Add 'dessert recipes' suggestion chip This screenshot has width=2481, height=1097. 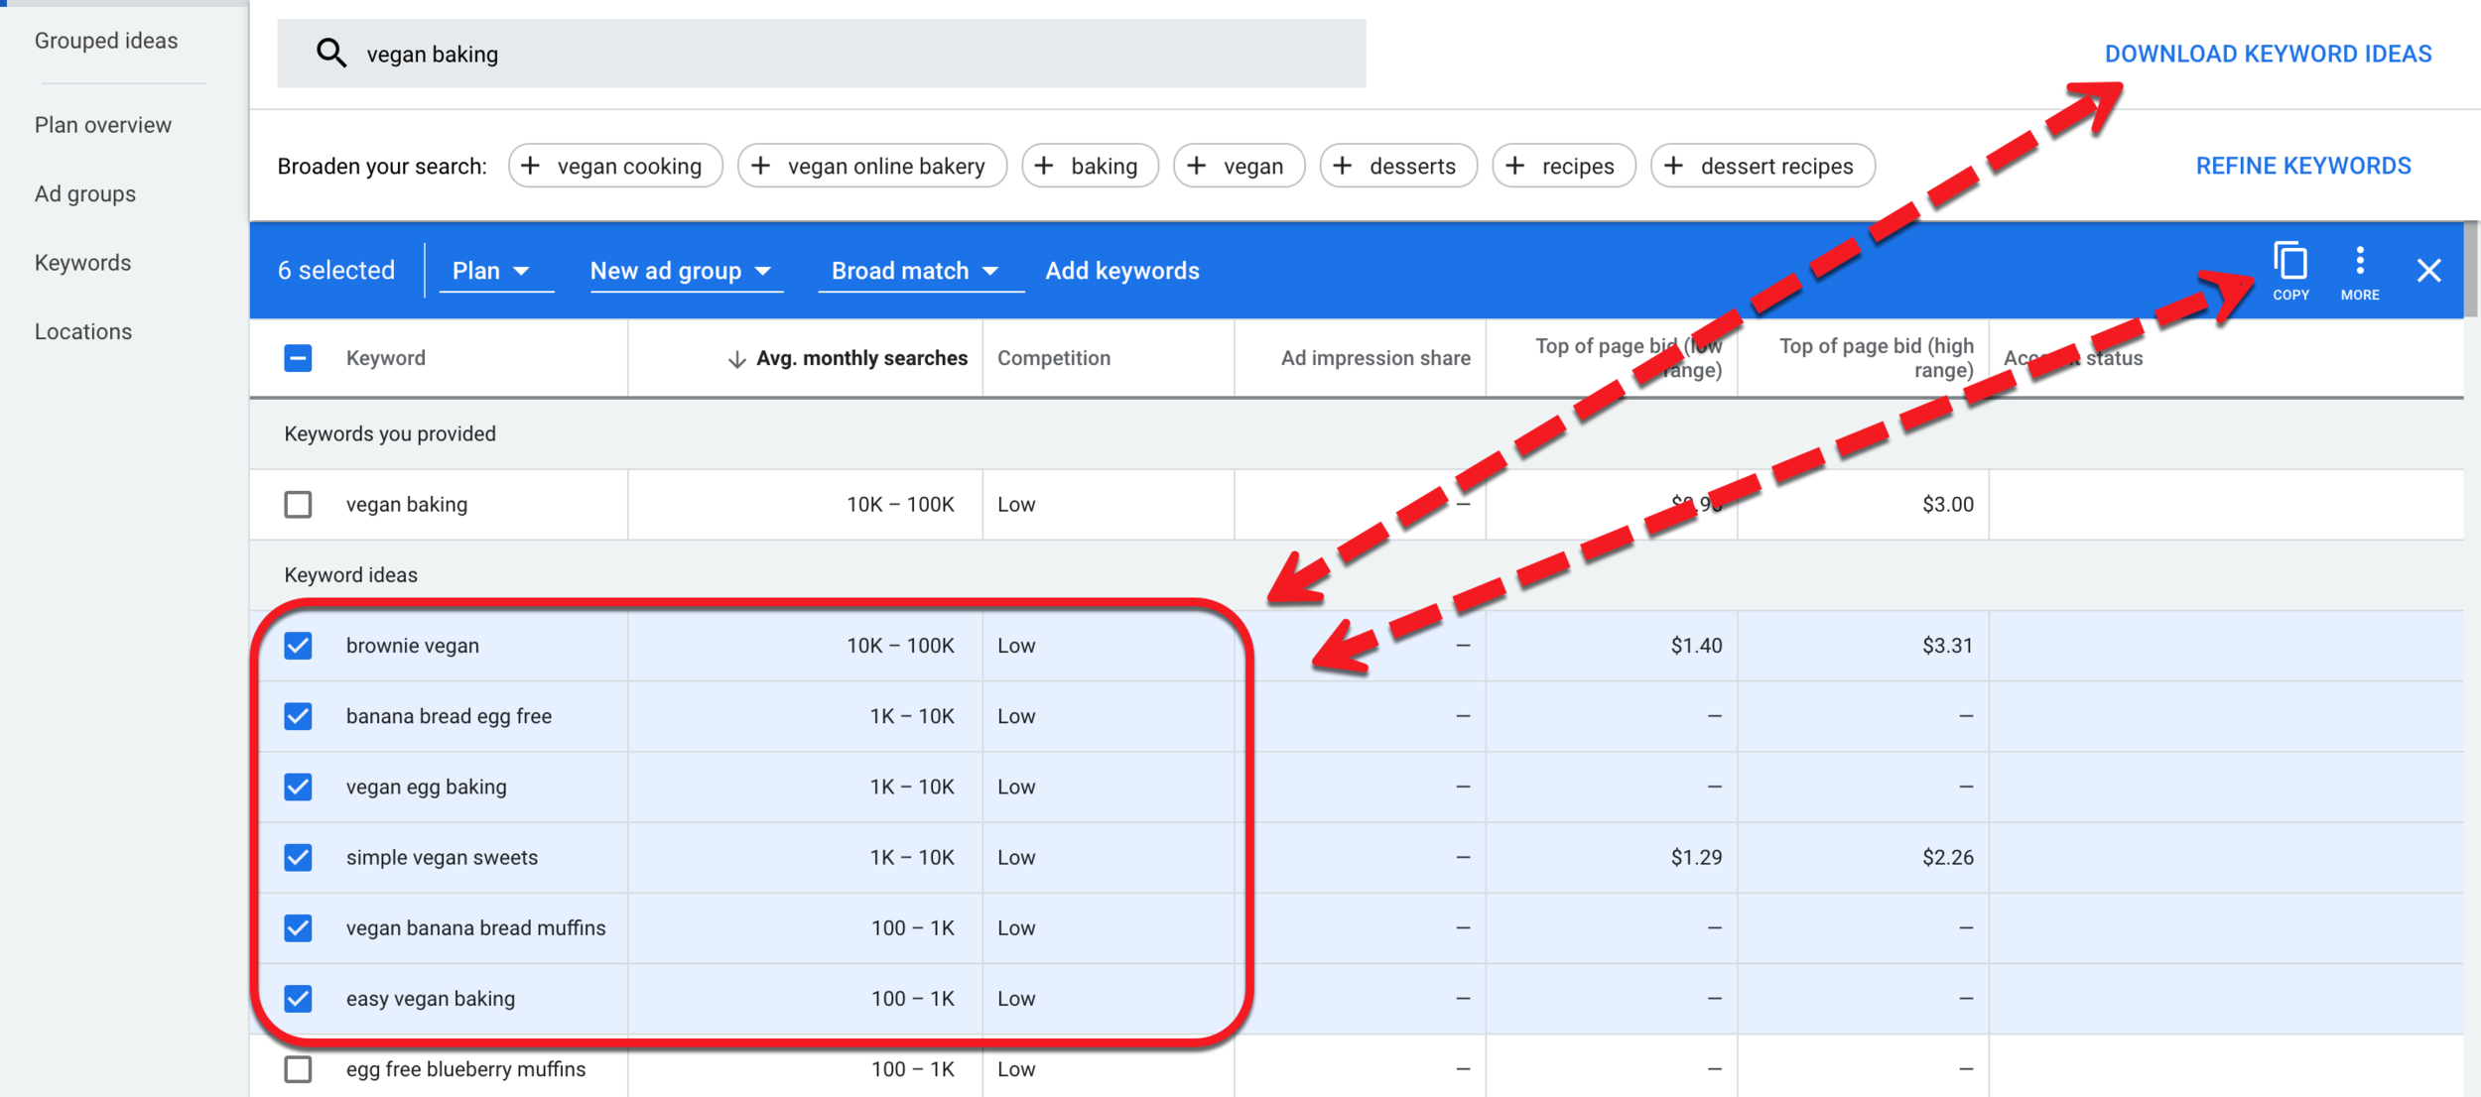1762,166
